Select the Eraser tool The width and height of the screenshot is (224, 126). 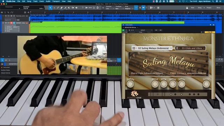coord(62,8)
